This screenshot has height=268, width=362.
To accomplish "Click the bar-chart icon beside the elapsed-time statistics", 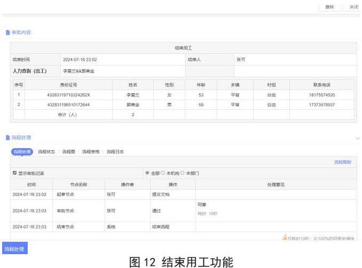I will [285, 238].
